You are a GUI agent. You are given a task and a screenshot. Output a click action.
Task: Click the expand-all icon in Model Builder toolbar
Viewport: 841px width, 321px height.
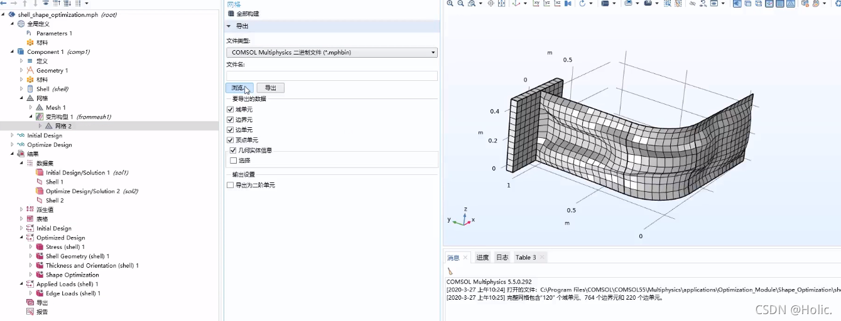click(67, 3)
